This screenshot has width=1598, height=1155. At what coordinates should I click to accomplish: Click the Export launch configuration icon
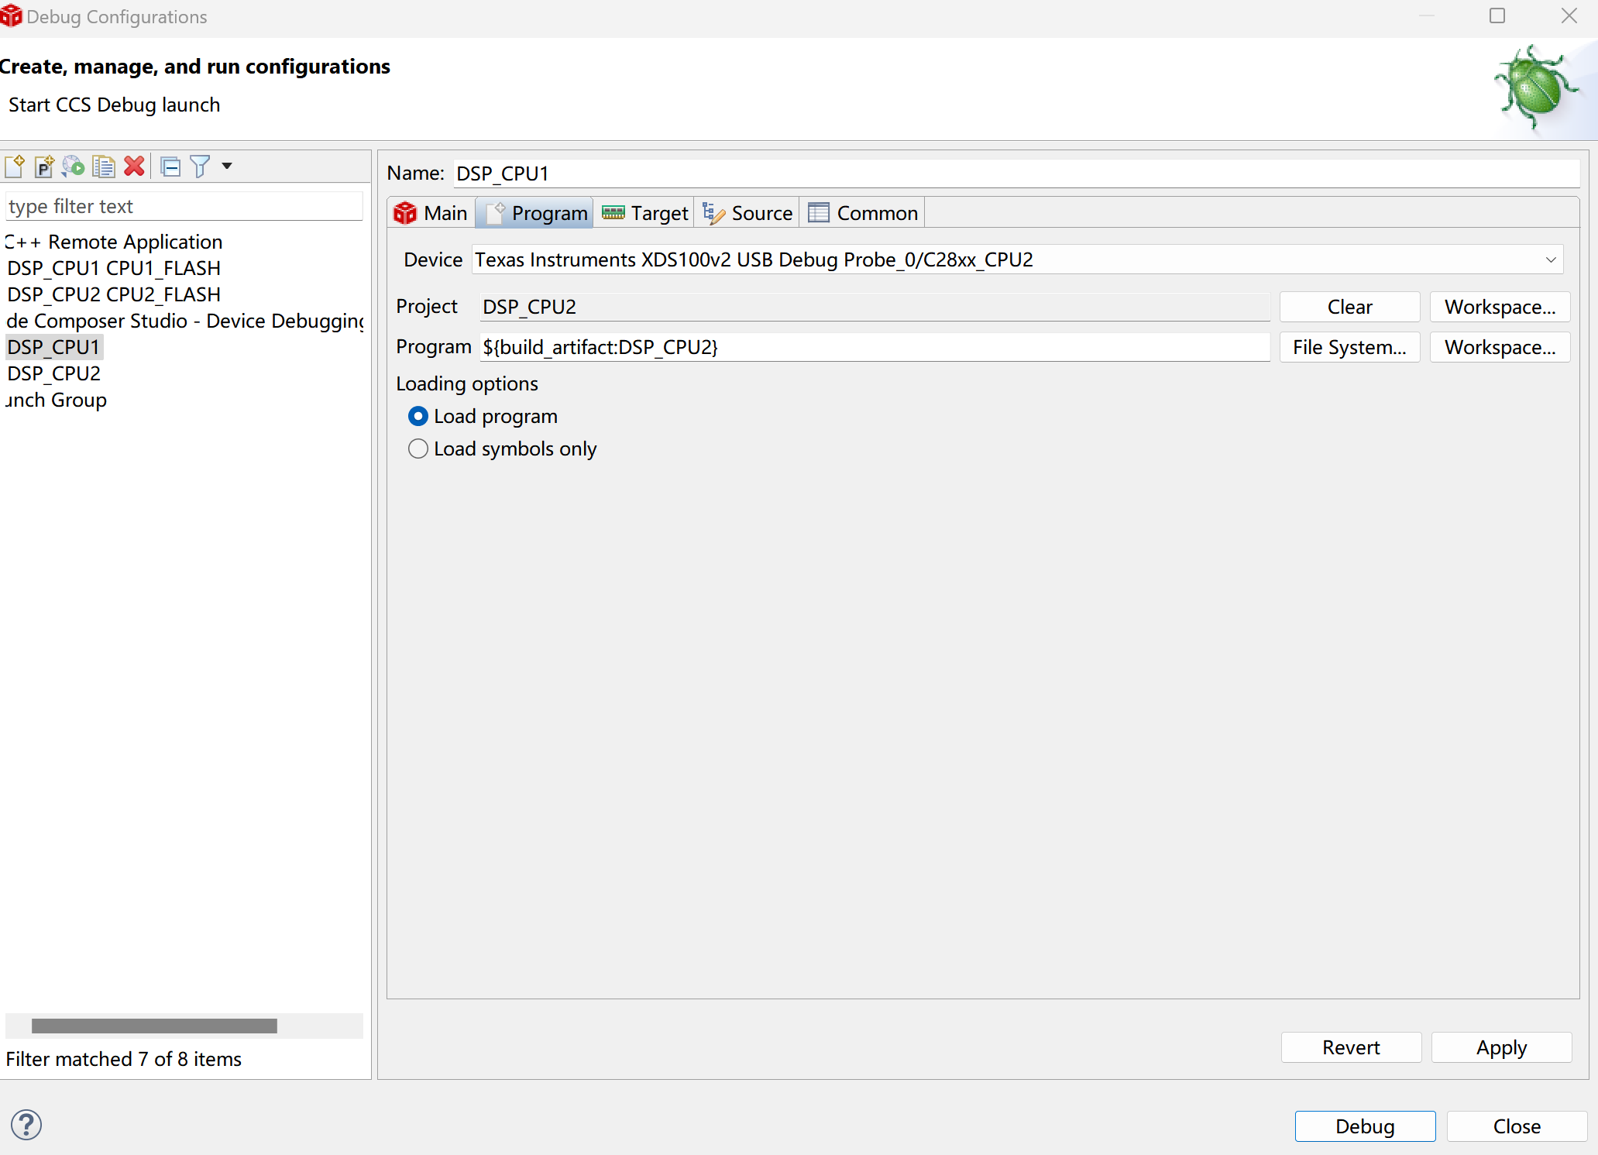[74, 167]
